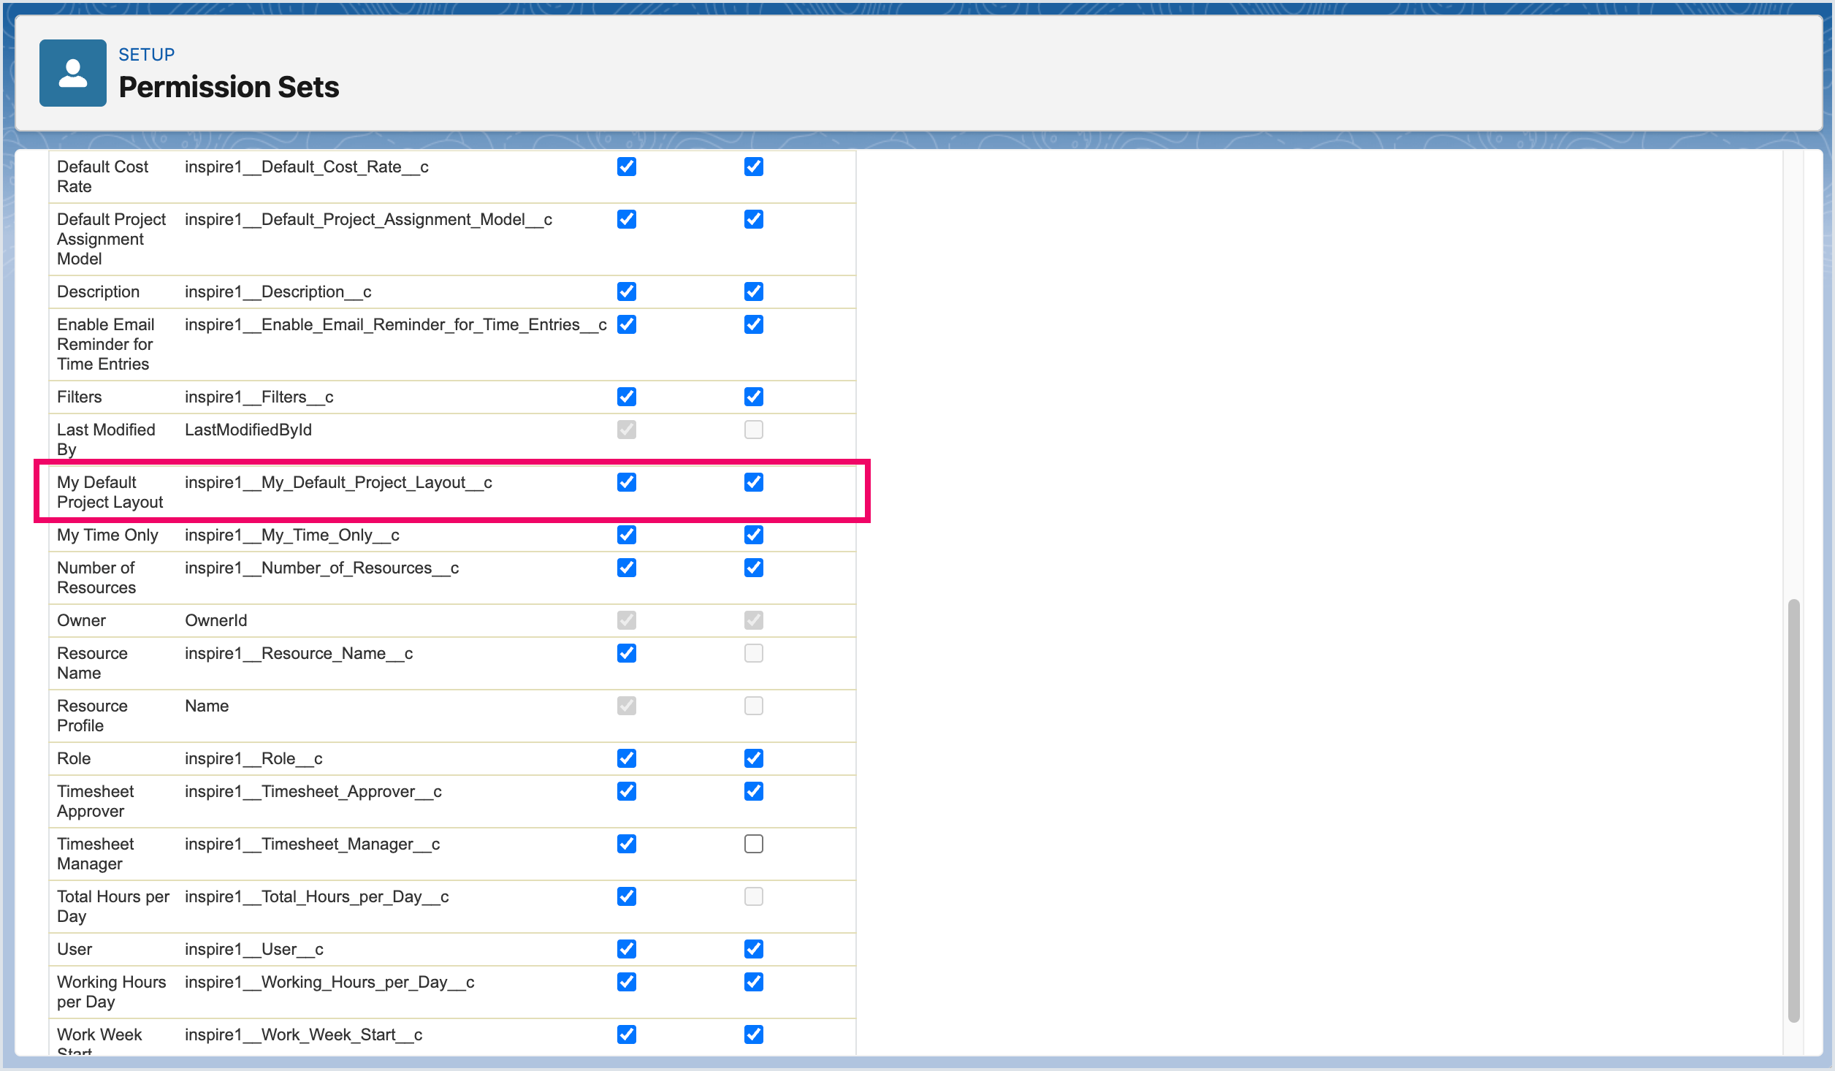Uncheck edit access for My Default Project Layout

[x=753, y=483]
